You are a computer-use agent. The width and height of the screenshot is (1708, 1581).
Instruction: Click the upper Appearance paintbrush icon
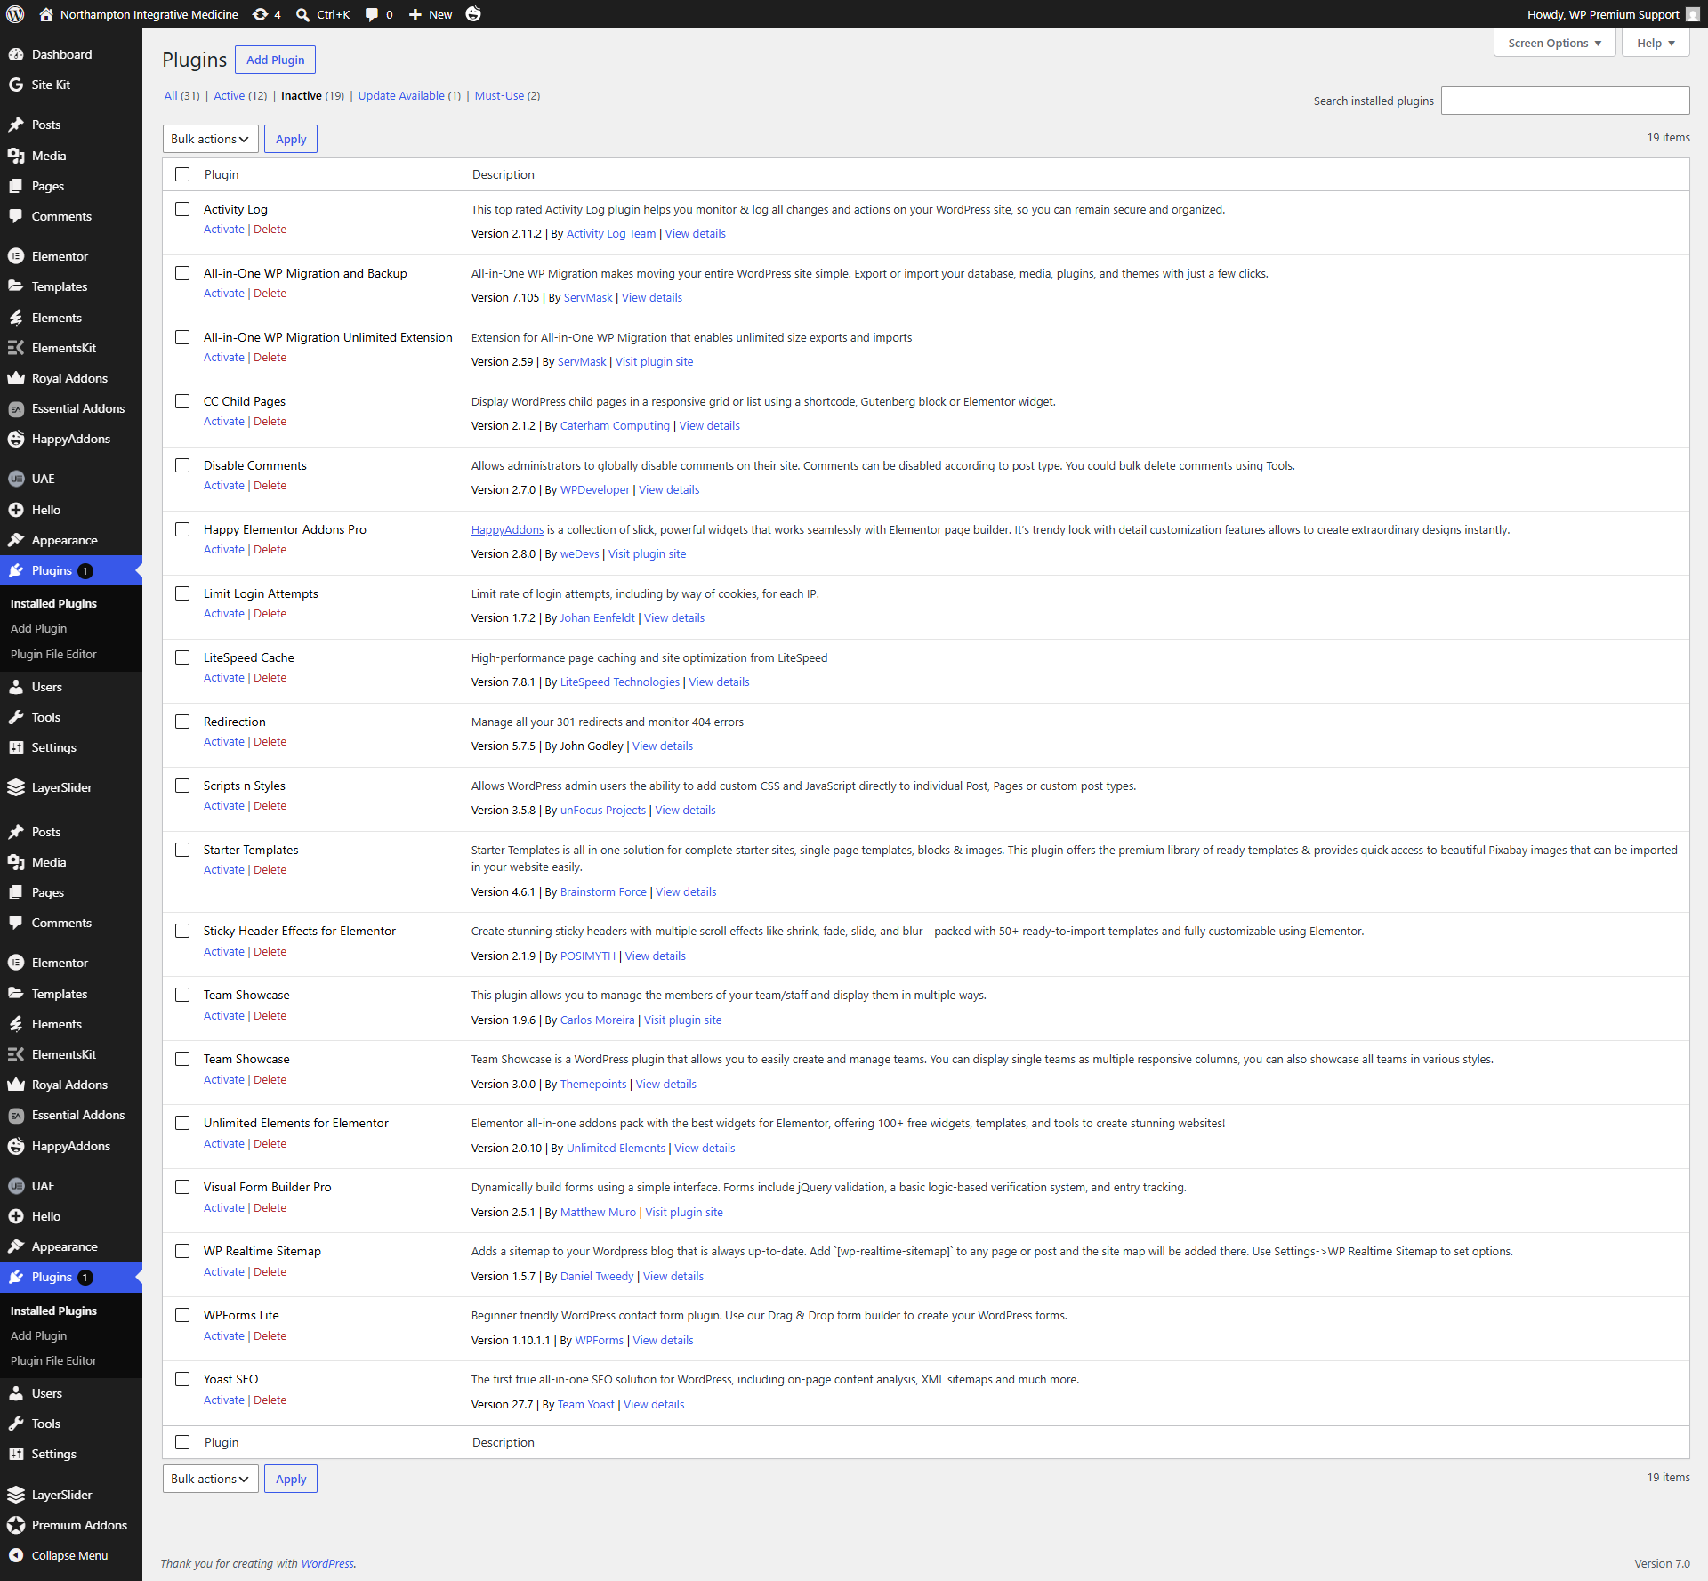pyautogui.click(x=16, y=540)
